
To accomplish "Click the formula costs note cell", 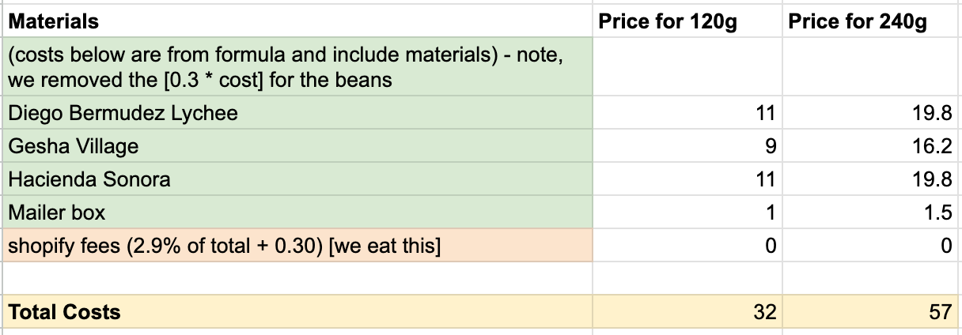I will [x=298, y=67].
